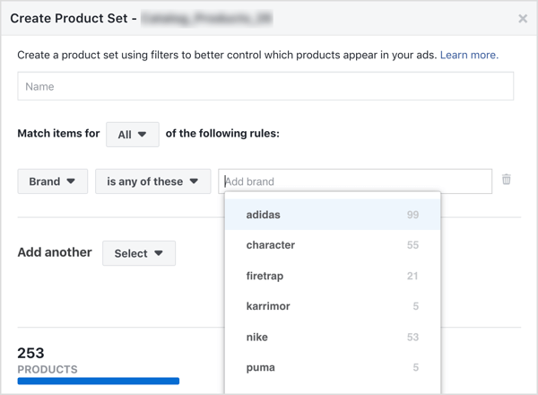Select karrimor brand option
The image size is (538, 395).
[x=333, y=306]
